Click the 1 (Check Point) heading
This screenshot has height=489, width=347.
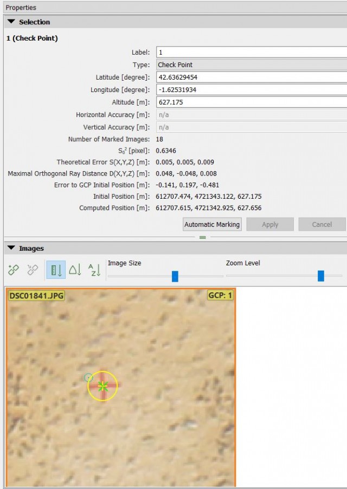(x=32, y=38)
